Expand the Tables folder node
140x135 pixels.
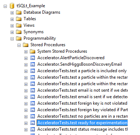12,19
